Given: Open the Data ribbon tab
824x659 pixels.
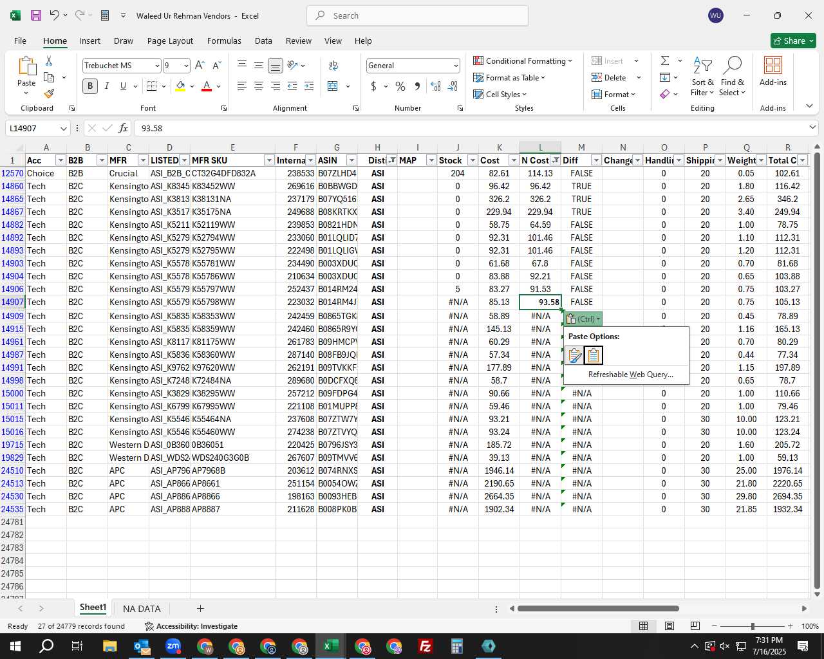Looking at the screenshot, I should [x=263, y=41].
